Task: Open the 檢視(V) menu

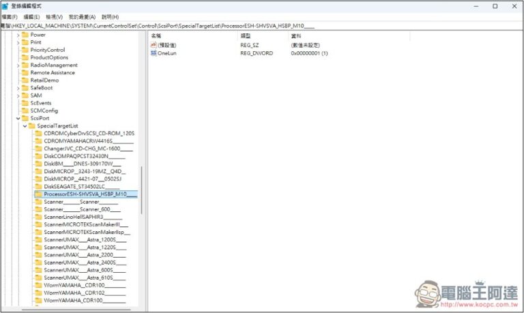Action: tap(53, 16)
